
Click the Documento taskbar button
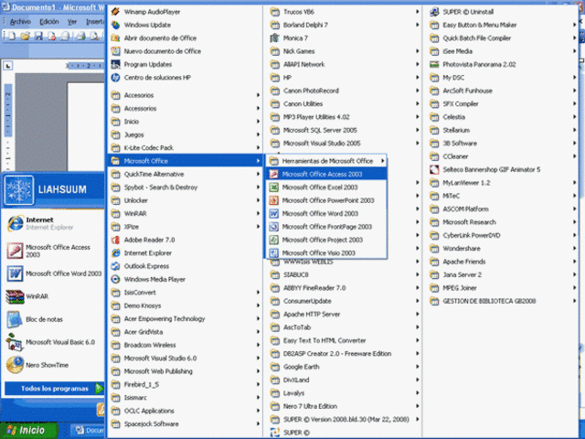[88, 431]
